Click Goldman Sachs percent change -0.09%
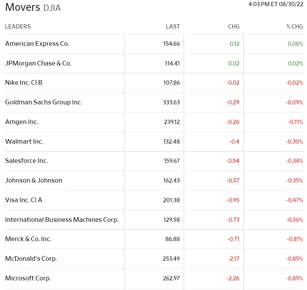 coord(294,102)
